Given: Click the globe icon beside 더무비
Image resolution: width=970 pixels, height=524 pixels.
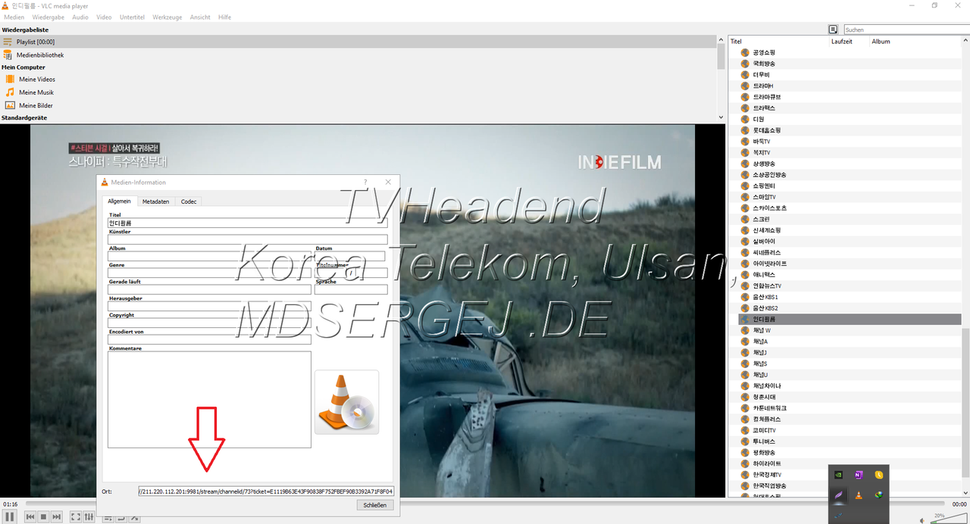Looking at the screenshot, I should pos(745,75).
